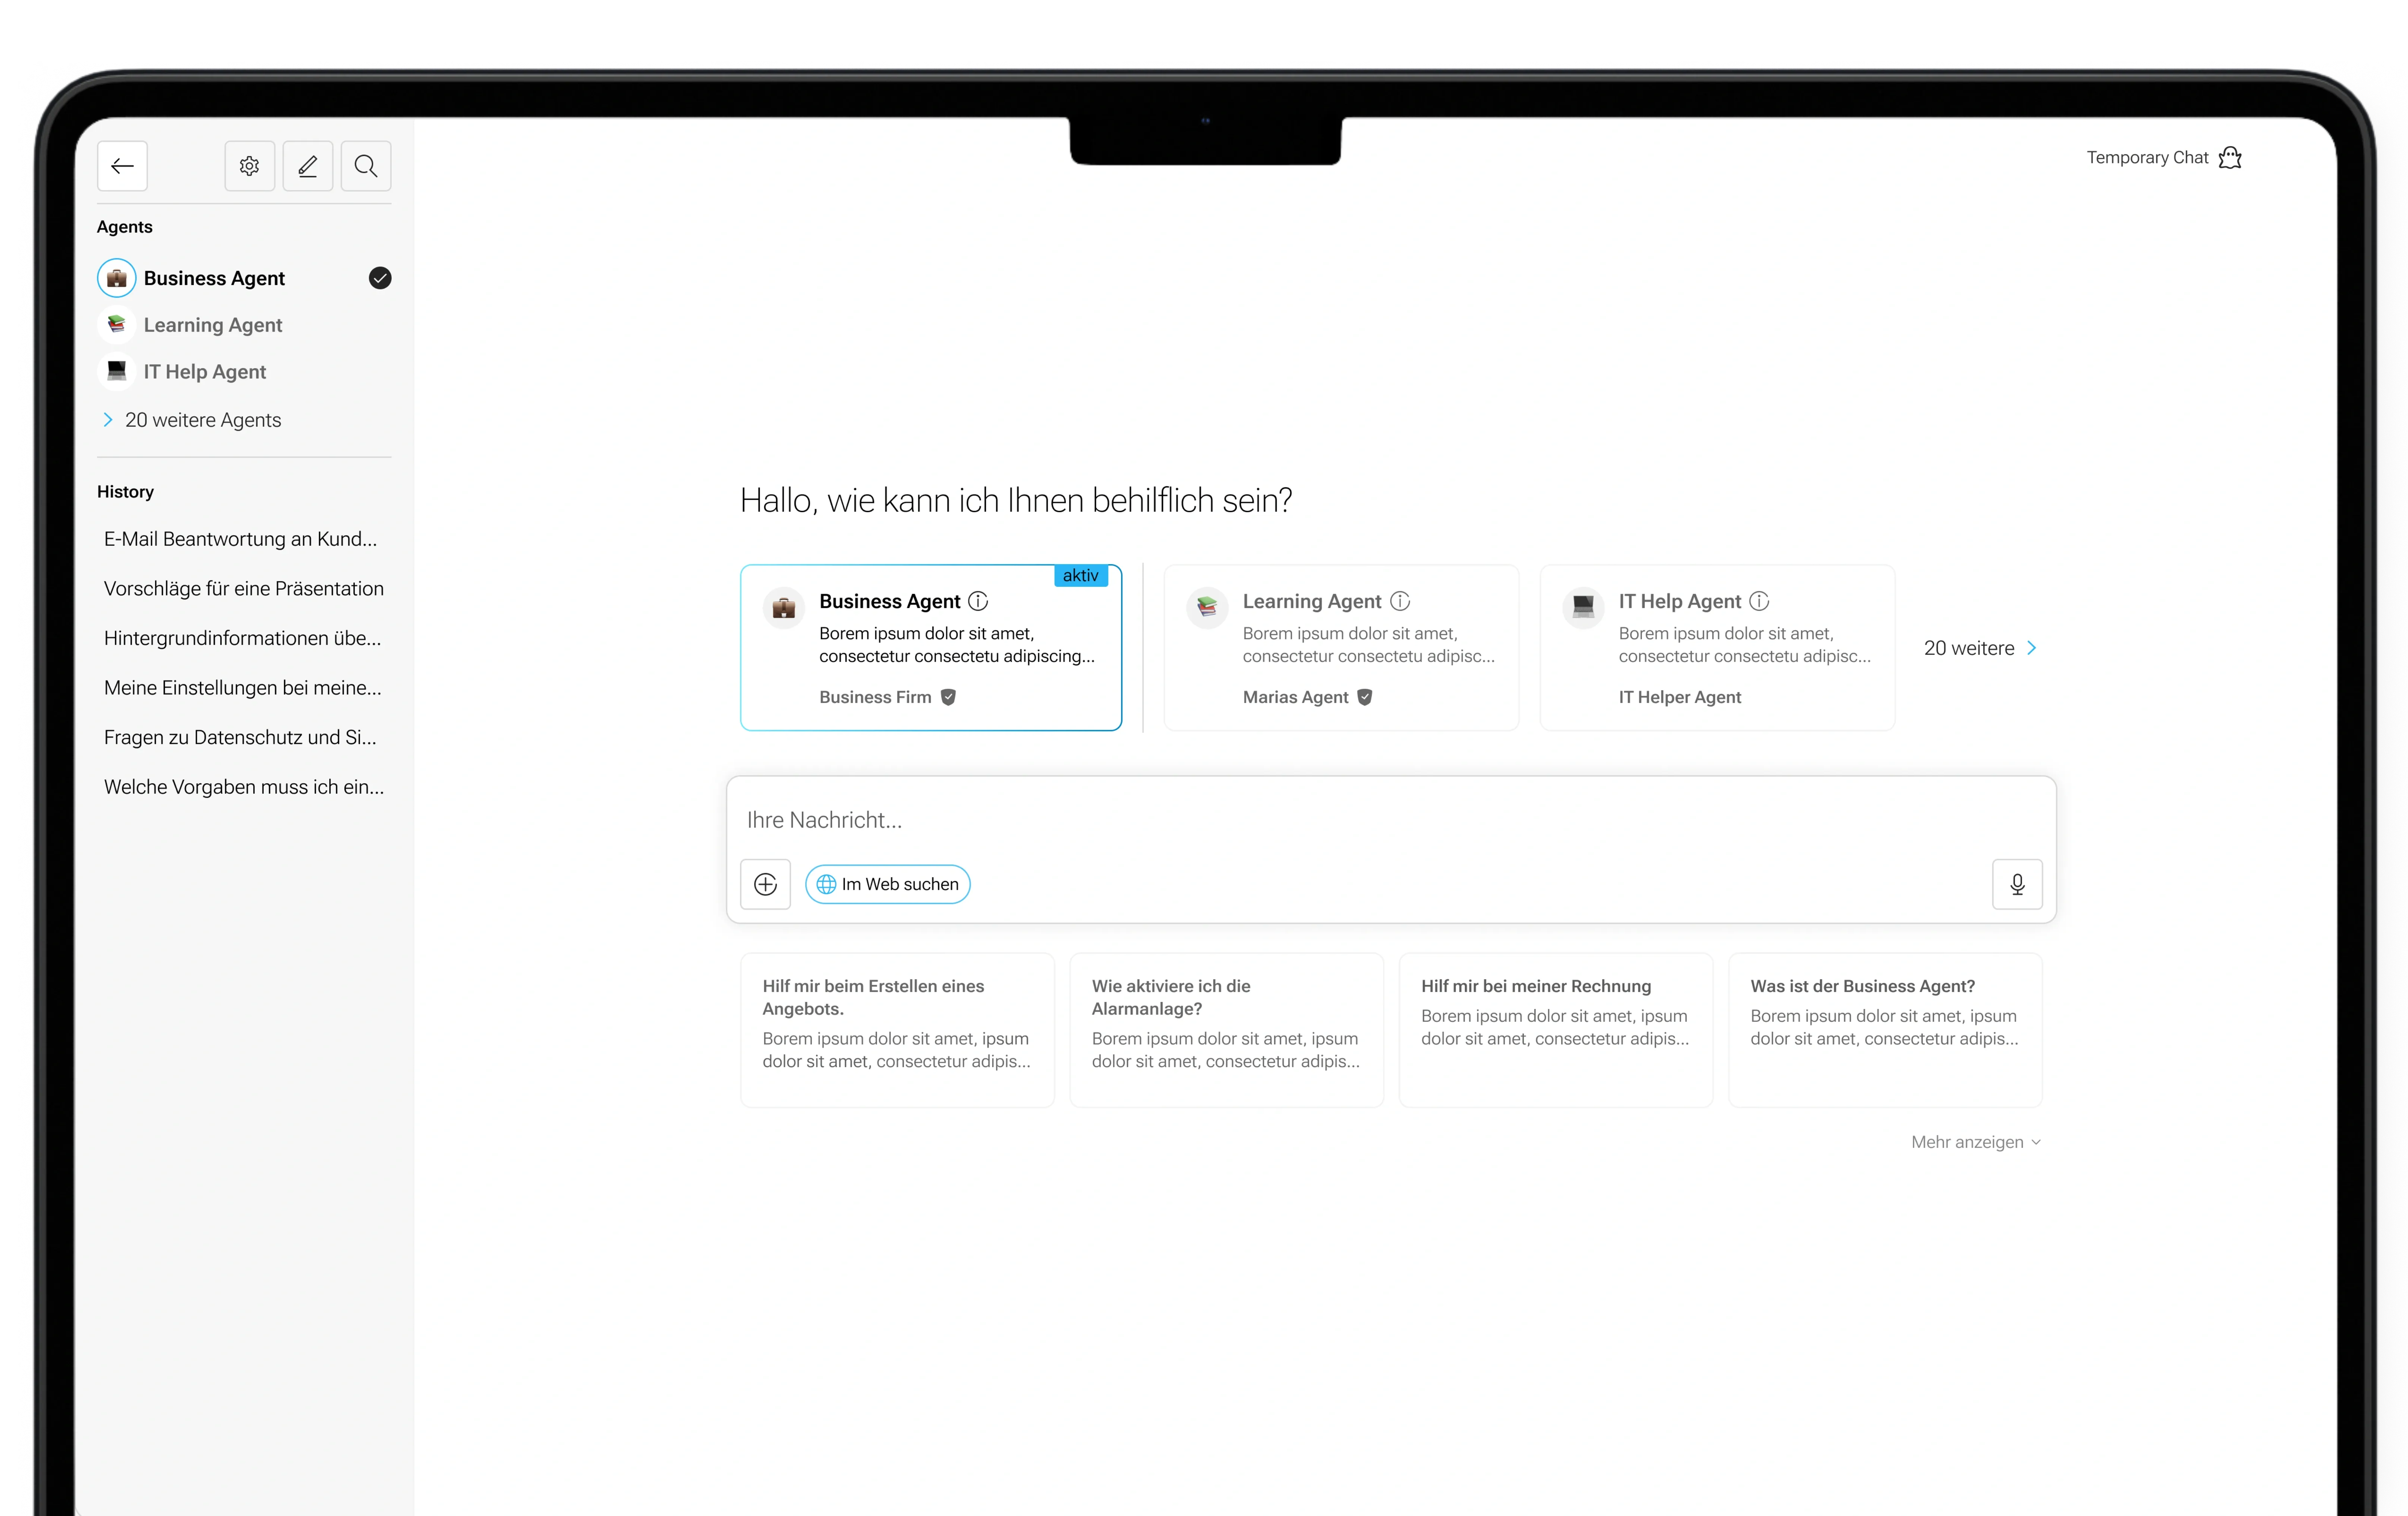This screenshot has width=2408, height=1516.
Task: Click info icon next to IT Help Agent
Action: click(1759, 601)
